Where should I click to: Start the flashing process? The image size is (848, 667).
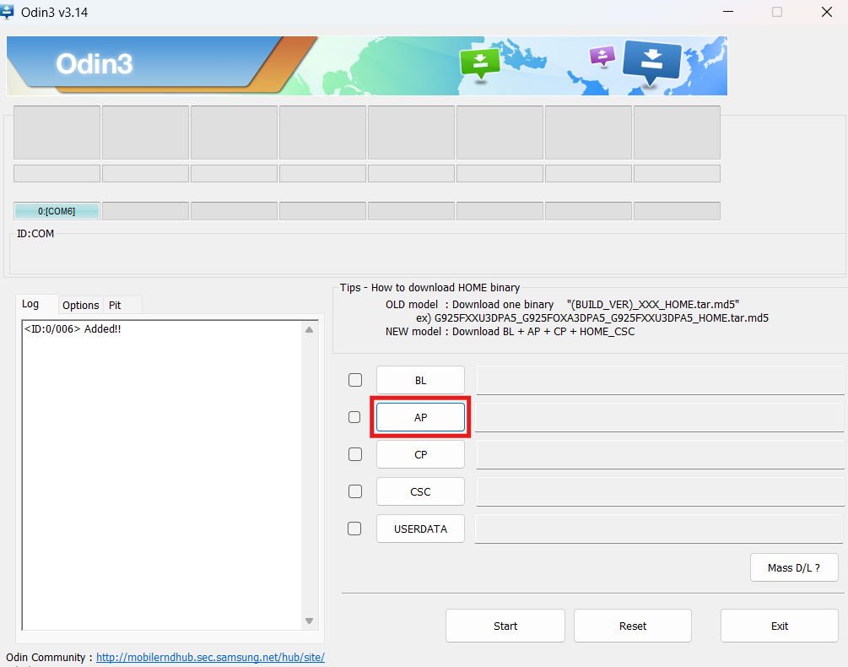tap(505, 626)
